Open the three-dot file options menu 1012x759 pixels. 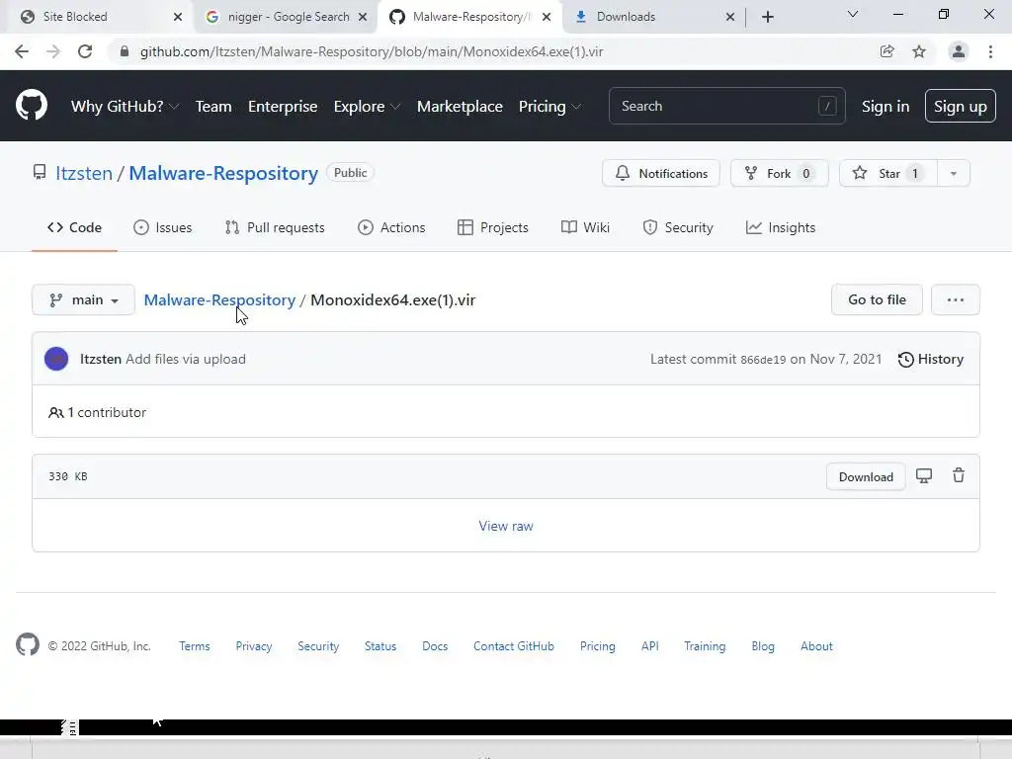click(x=956, y=299)
